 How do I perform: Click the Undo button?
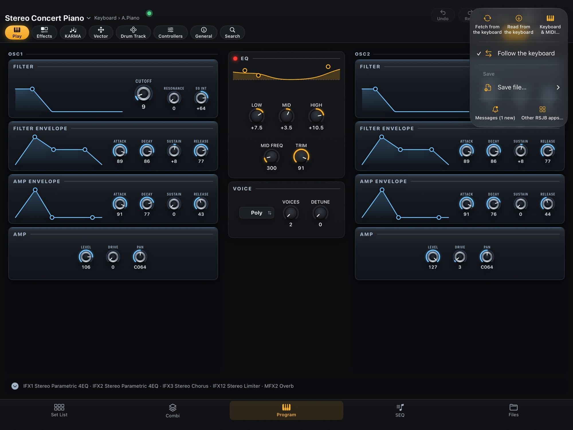click(x=443, y=15)
